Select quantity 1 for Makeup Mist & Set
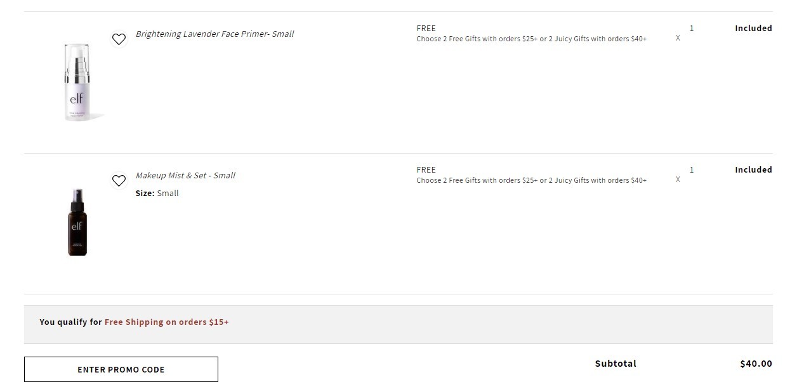Viewport: 797px width, 382px height. click(692, 169)
